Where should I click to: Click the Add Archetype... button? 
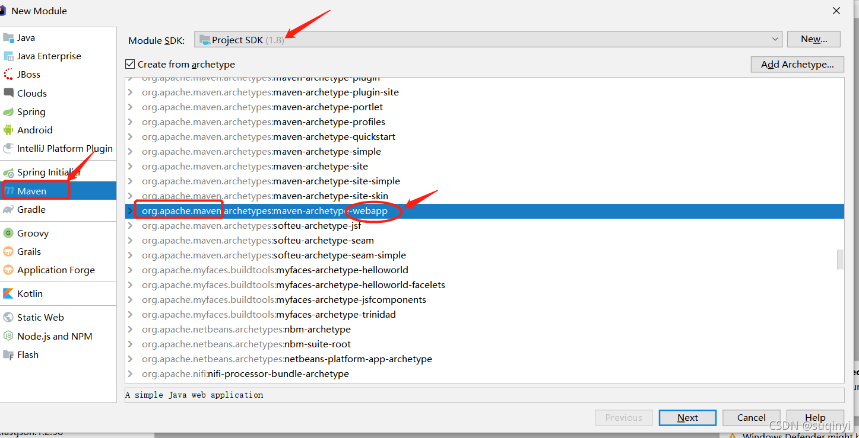(x=797, y=65)
